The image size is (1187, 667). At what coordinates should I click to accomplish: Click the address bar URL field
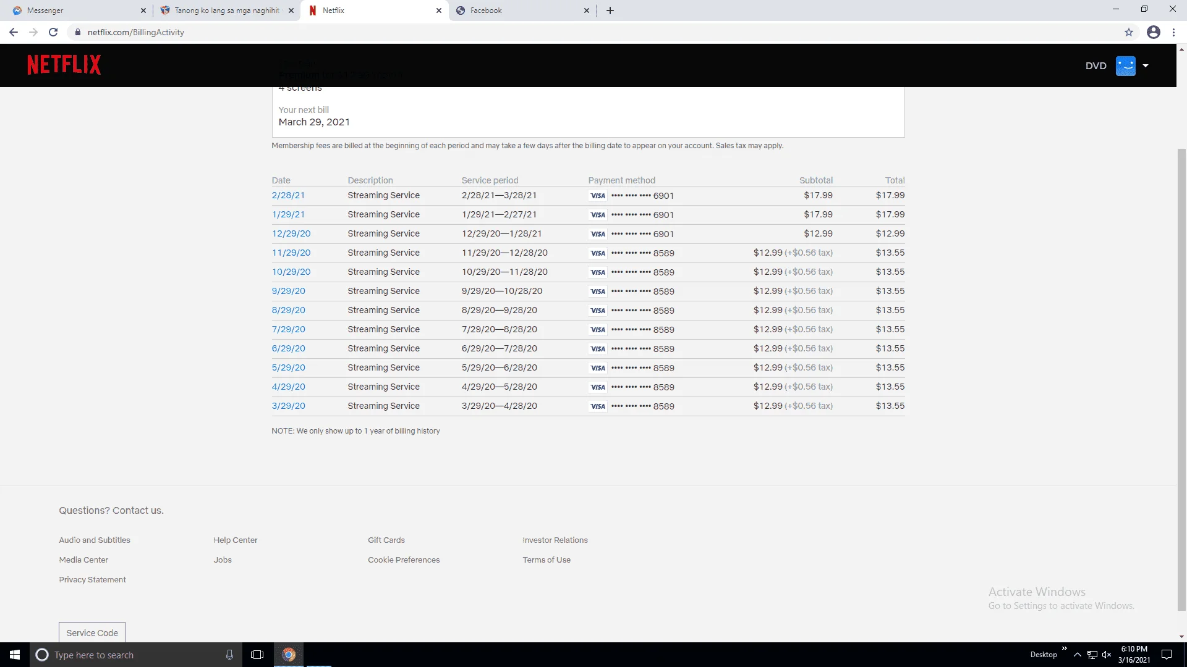(x=593, y=32)
